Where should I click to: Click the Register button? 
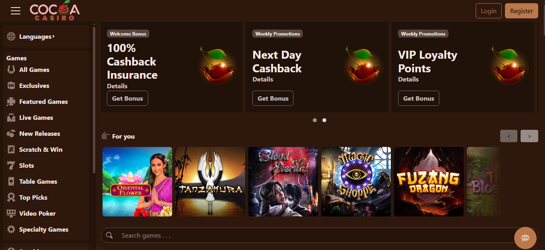(x=521, y=11)
